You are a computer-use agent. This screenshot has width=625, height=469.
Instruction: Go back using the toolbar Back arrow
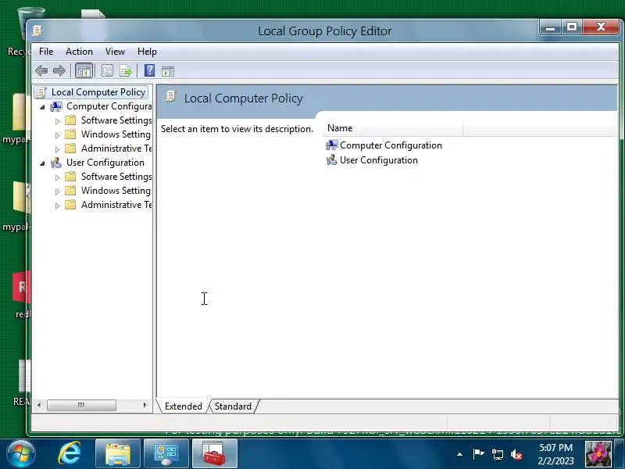(41, 71)
